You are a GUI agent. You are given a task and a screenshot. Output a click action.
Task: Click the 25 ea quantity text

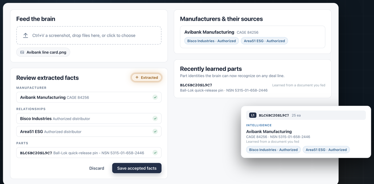point(296,115)
